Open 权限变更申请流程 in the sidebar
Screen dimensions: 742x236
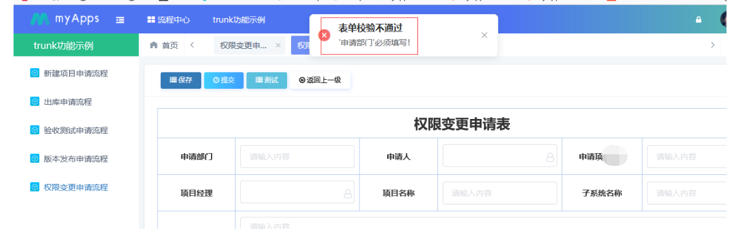point(75,187)
